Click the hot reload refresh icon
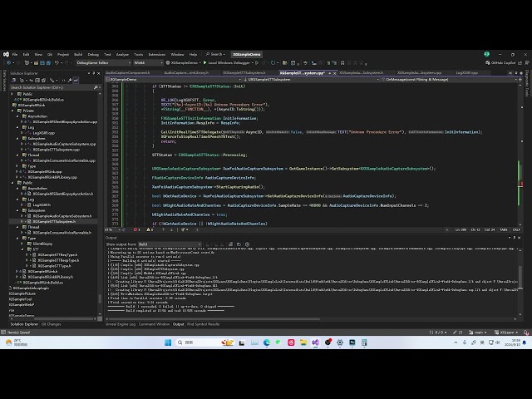 point(273,63)
